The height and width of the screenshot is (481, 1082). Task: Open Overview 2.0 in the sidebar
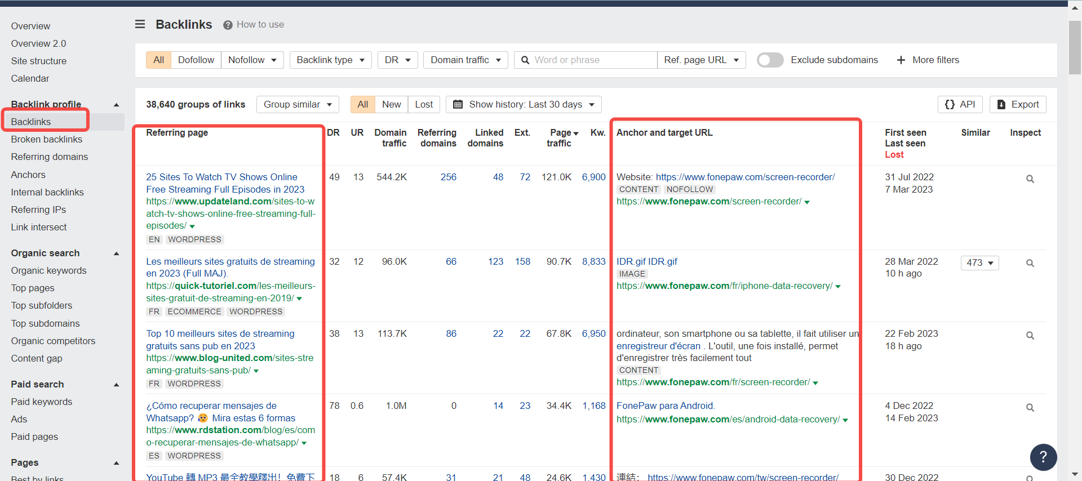point(38,43)
